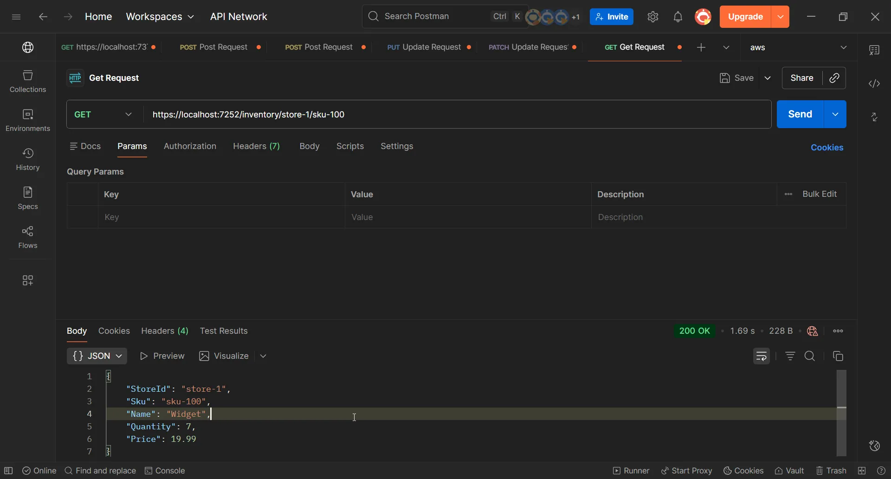Viewport: 891px width, 479px height.
Task: Click the Send button
Action: point(800,114)
